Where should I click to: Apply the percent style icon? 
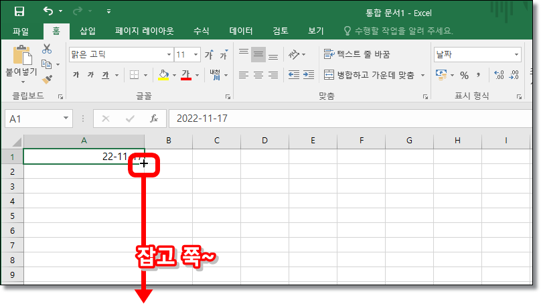(465, 75)
